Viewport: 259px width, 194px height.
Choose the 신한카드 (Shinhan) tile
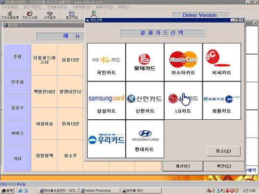pyautogui.click(x=145, y=101)
